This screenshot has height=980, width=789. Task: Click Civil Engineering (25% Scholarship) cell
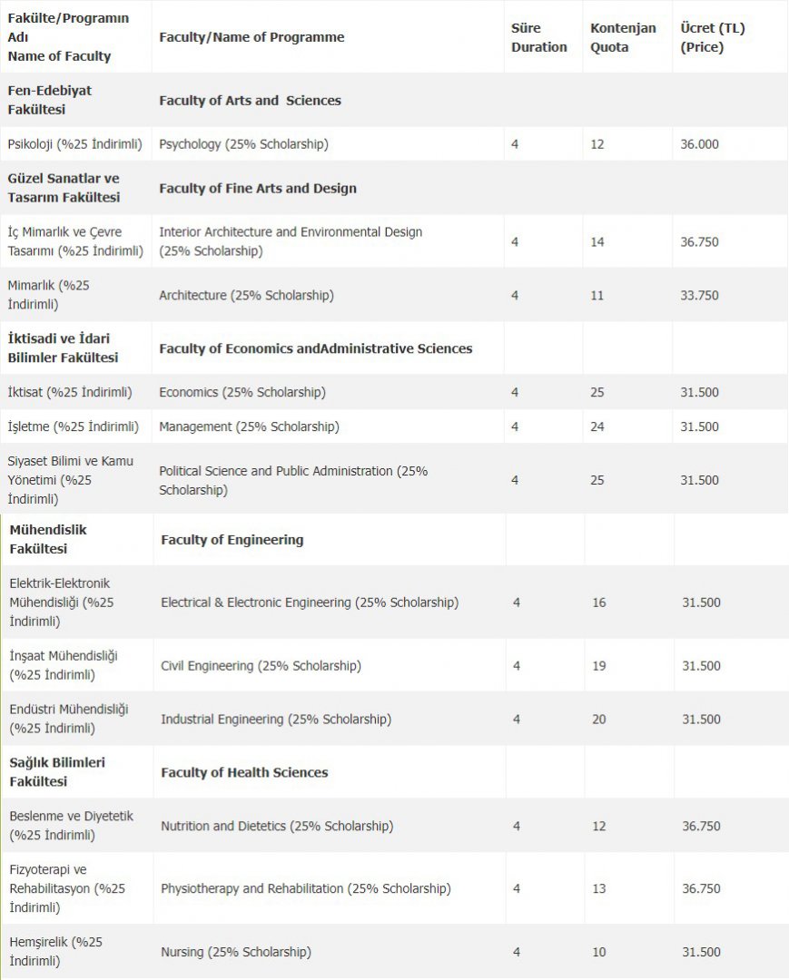261,666
